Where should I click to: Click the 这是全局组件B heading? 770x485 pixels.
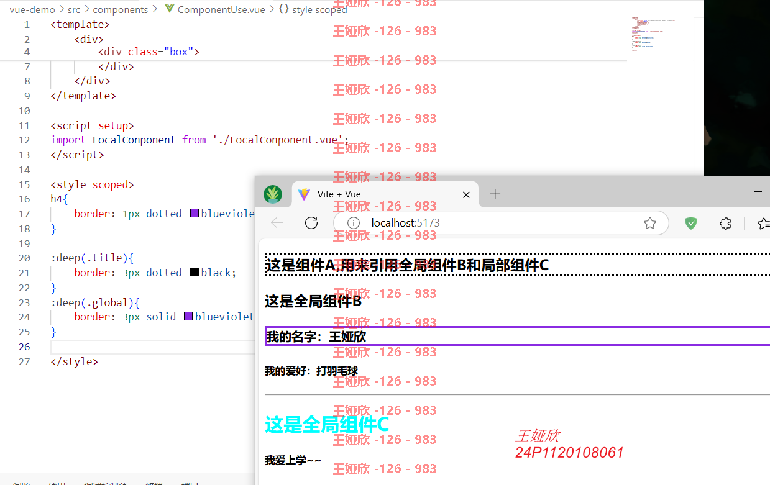313,302
